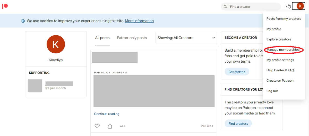Viewport: 309px width, 136px height.
Task: Open the More information cookie link
Action: click(x=139, y=21)
